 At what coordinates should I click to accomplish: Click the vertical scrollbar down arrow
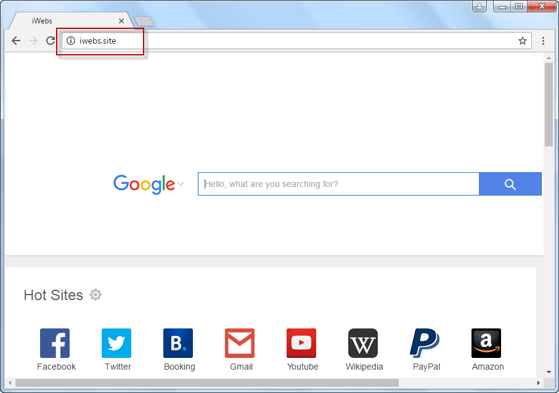[549, 372]
